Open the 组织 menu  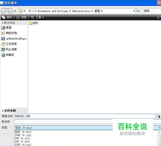(8, 17)
